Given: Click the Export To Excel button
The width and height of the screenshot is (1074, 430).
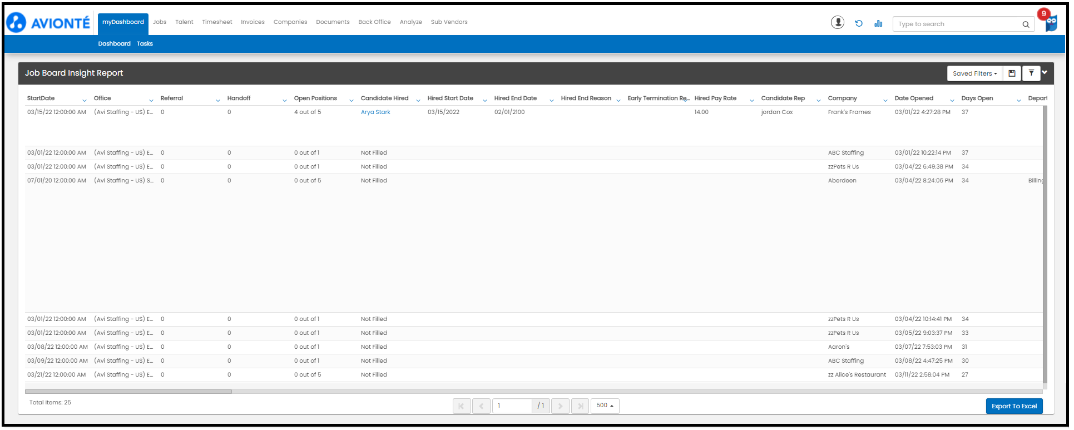Looking at the screenshot, I should 1013,406.
